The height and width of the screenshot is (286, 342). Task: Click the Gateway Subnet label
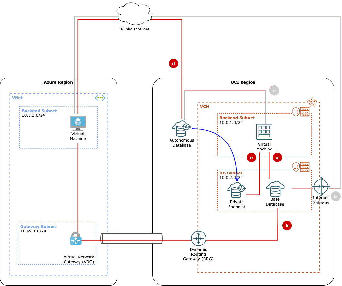38,226
